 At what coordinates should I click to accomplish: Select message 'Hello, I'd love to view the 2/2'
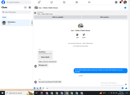click(x=47, y=62)
